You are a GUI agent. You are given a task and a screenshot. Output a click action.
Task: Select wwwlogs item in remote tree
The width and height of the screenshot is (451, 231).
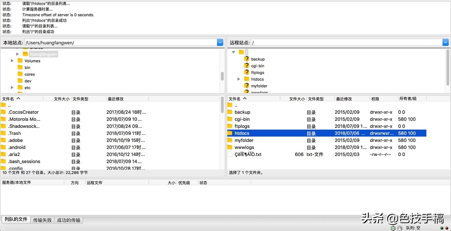(260, 92)
